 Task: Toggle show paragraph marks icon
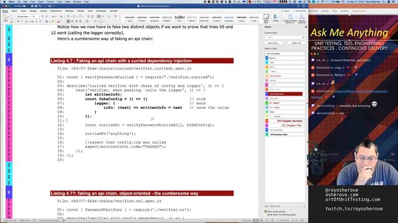tap(116, 17)
